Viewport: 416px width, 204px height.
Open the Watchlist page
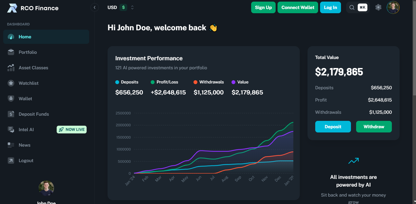coord(29,83)
